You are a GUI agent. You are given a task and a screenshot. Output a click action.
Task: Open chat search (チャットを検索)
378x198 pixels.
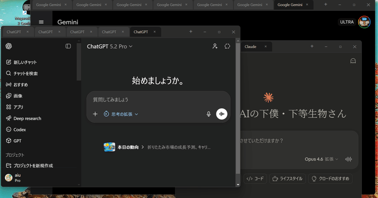22,73
